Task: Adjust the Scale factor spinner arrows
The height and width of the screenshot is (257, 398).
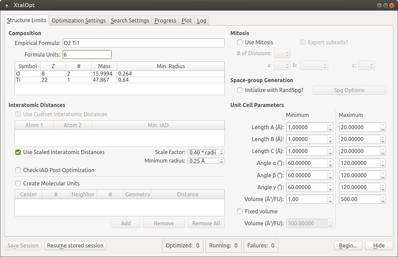Action: pyautogui.click(x=222, y=152)
